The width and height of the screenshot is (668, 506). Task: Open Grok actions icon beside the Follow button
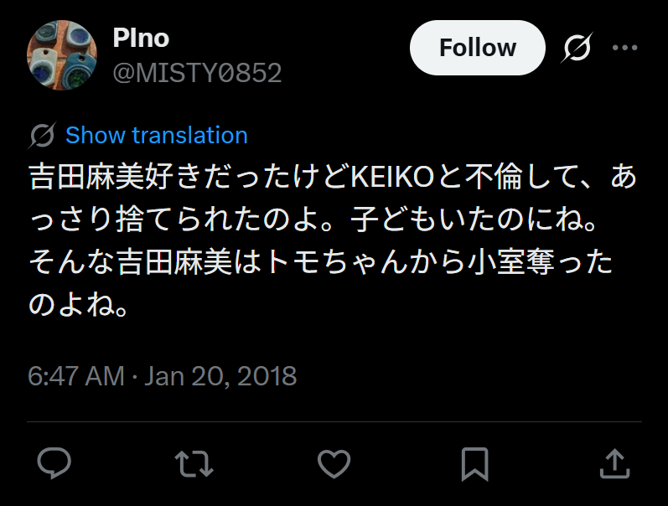pyautogui.click(x=577, y=49)
